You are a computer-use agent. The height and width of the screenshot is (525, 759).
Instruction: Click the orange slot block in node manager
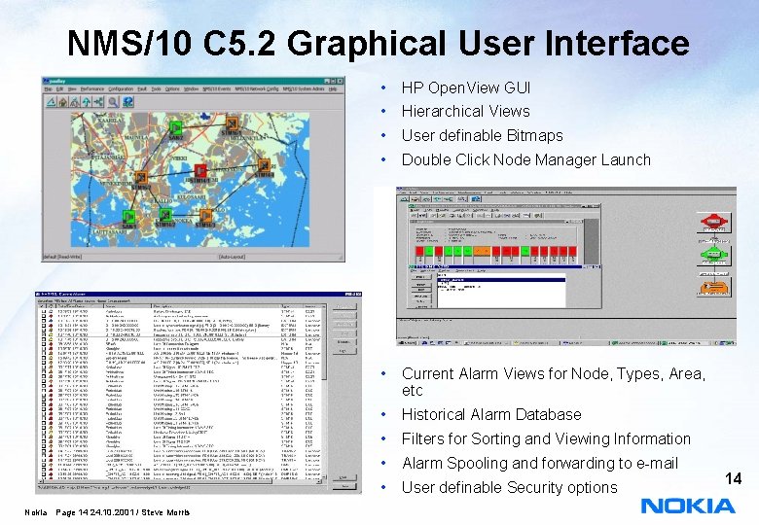[x=482, y=251]
